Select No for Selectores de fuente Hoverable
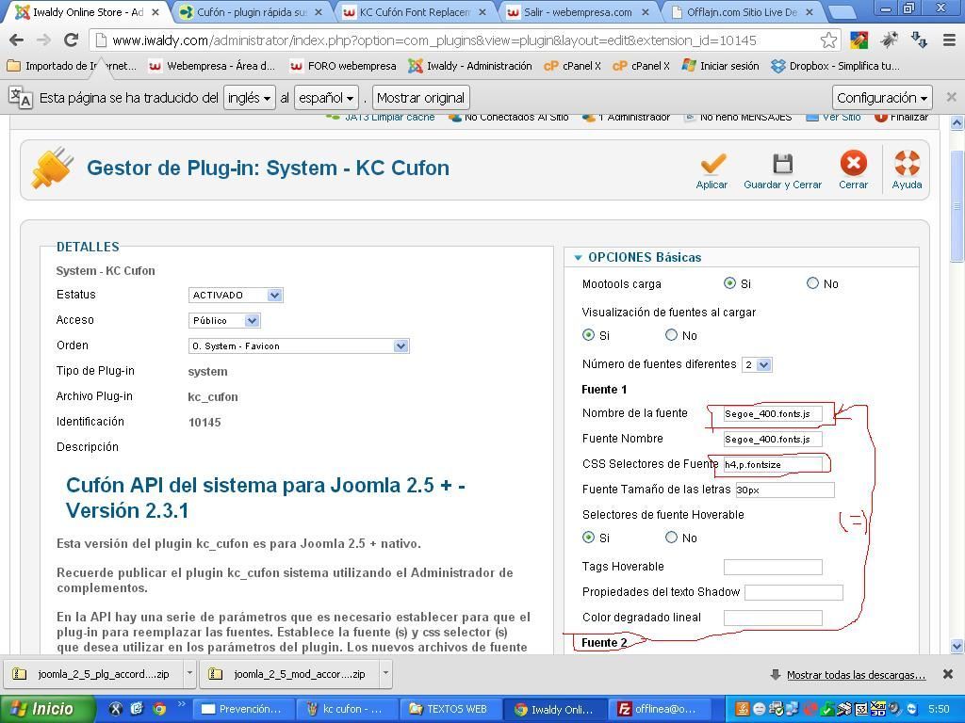Image resolution: width=965 pixels, height=723 pixels. point(671,538)
